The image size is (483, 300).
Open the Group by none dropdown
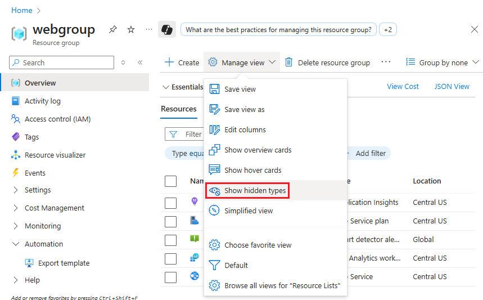(443, 62)
